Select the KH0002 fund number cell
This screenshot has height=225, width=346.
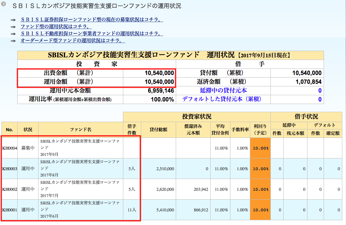click(10, 189)
